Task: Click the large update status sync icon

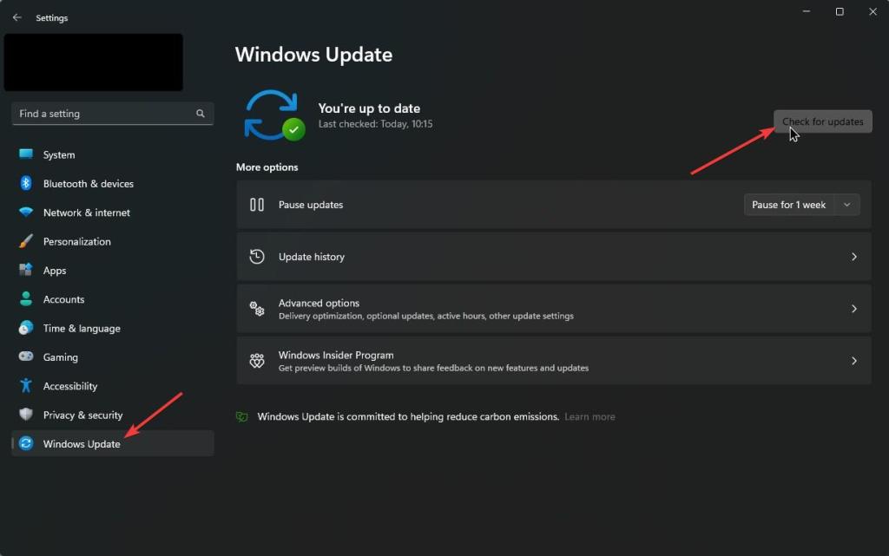Action: (274, 115)
